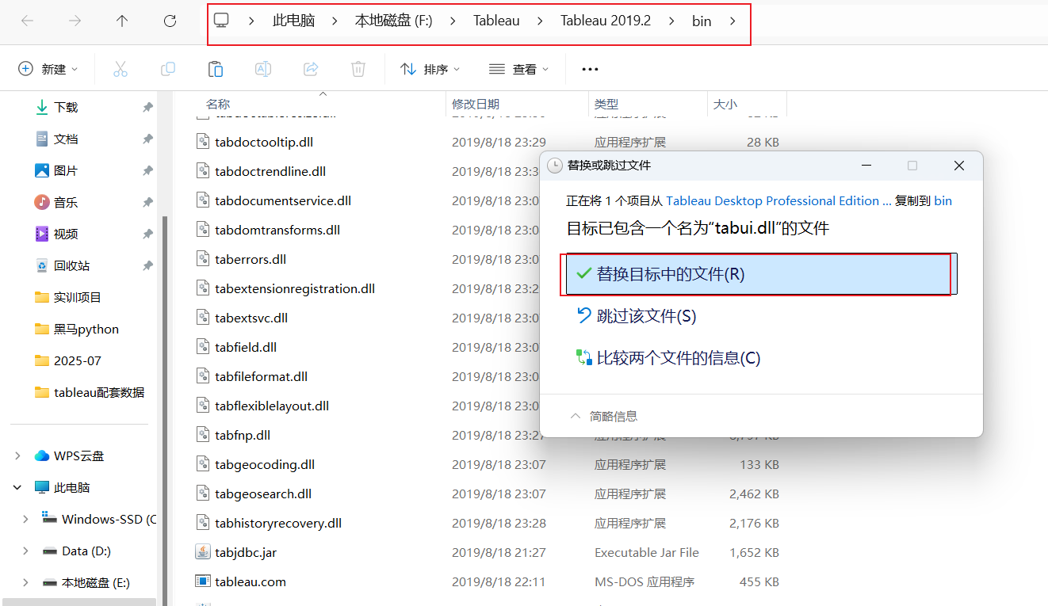
Task: Select file tabdoctrendline.dll
Action: (270, 171)
